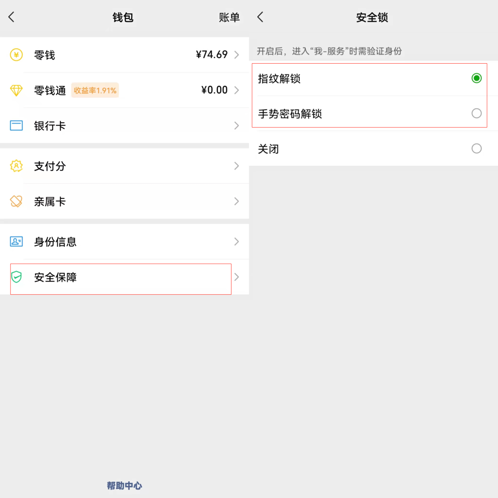Open the 零钱 row chevron
498x498 pixels.
[237, 55]
